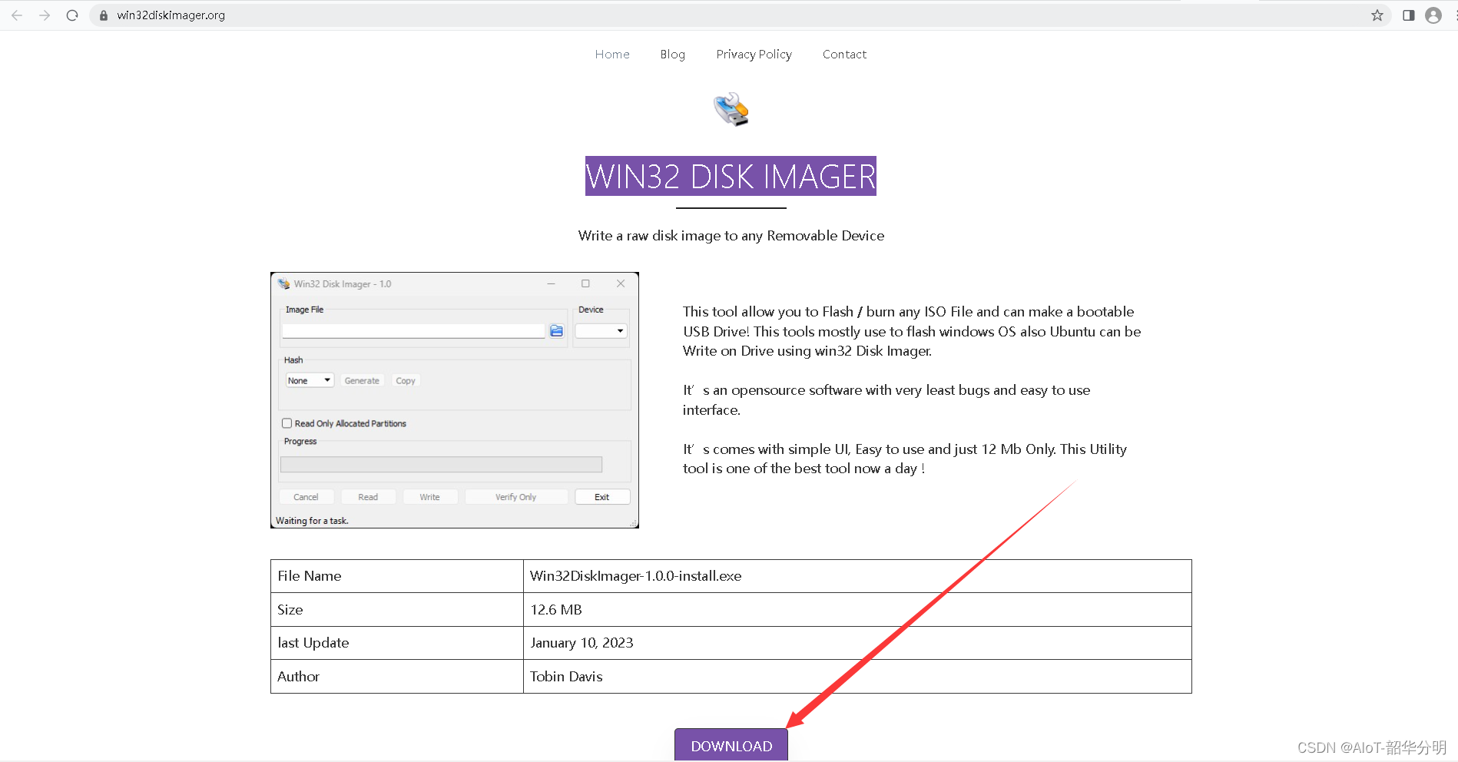Click the folder browse icon for Image File
The image size is (1458, 762).
pos(557,331)
